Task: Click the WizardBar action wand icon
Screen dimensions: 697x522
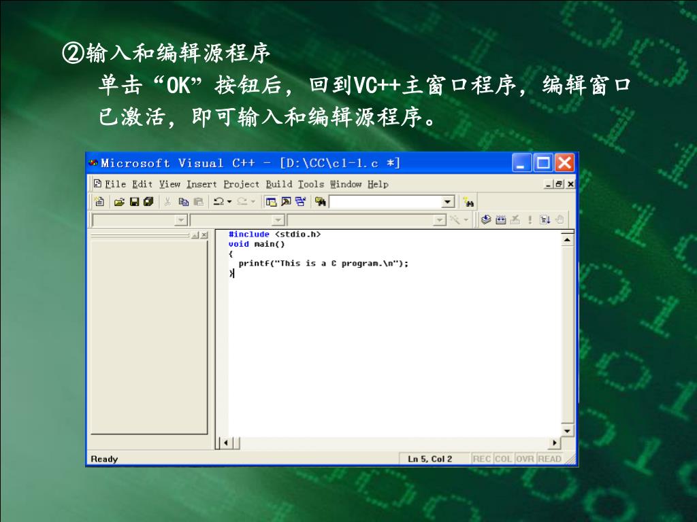Action: click(455, 220)
